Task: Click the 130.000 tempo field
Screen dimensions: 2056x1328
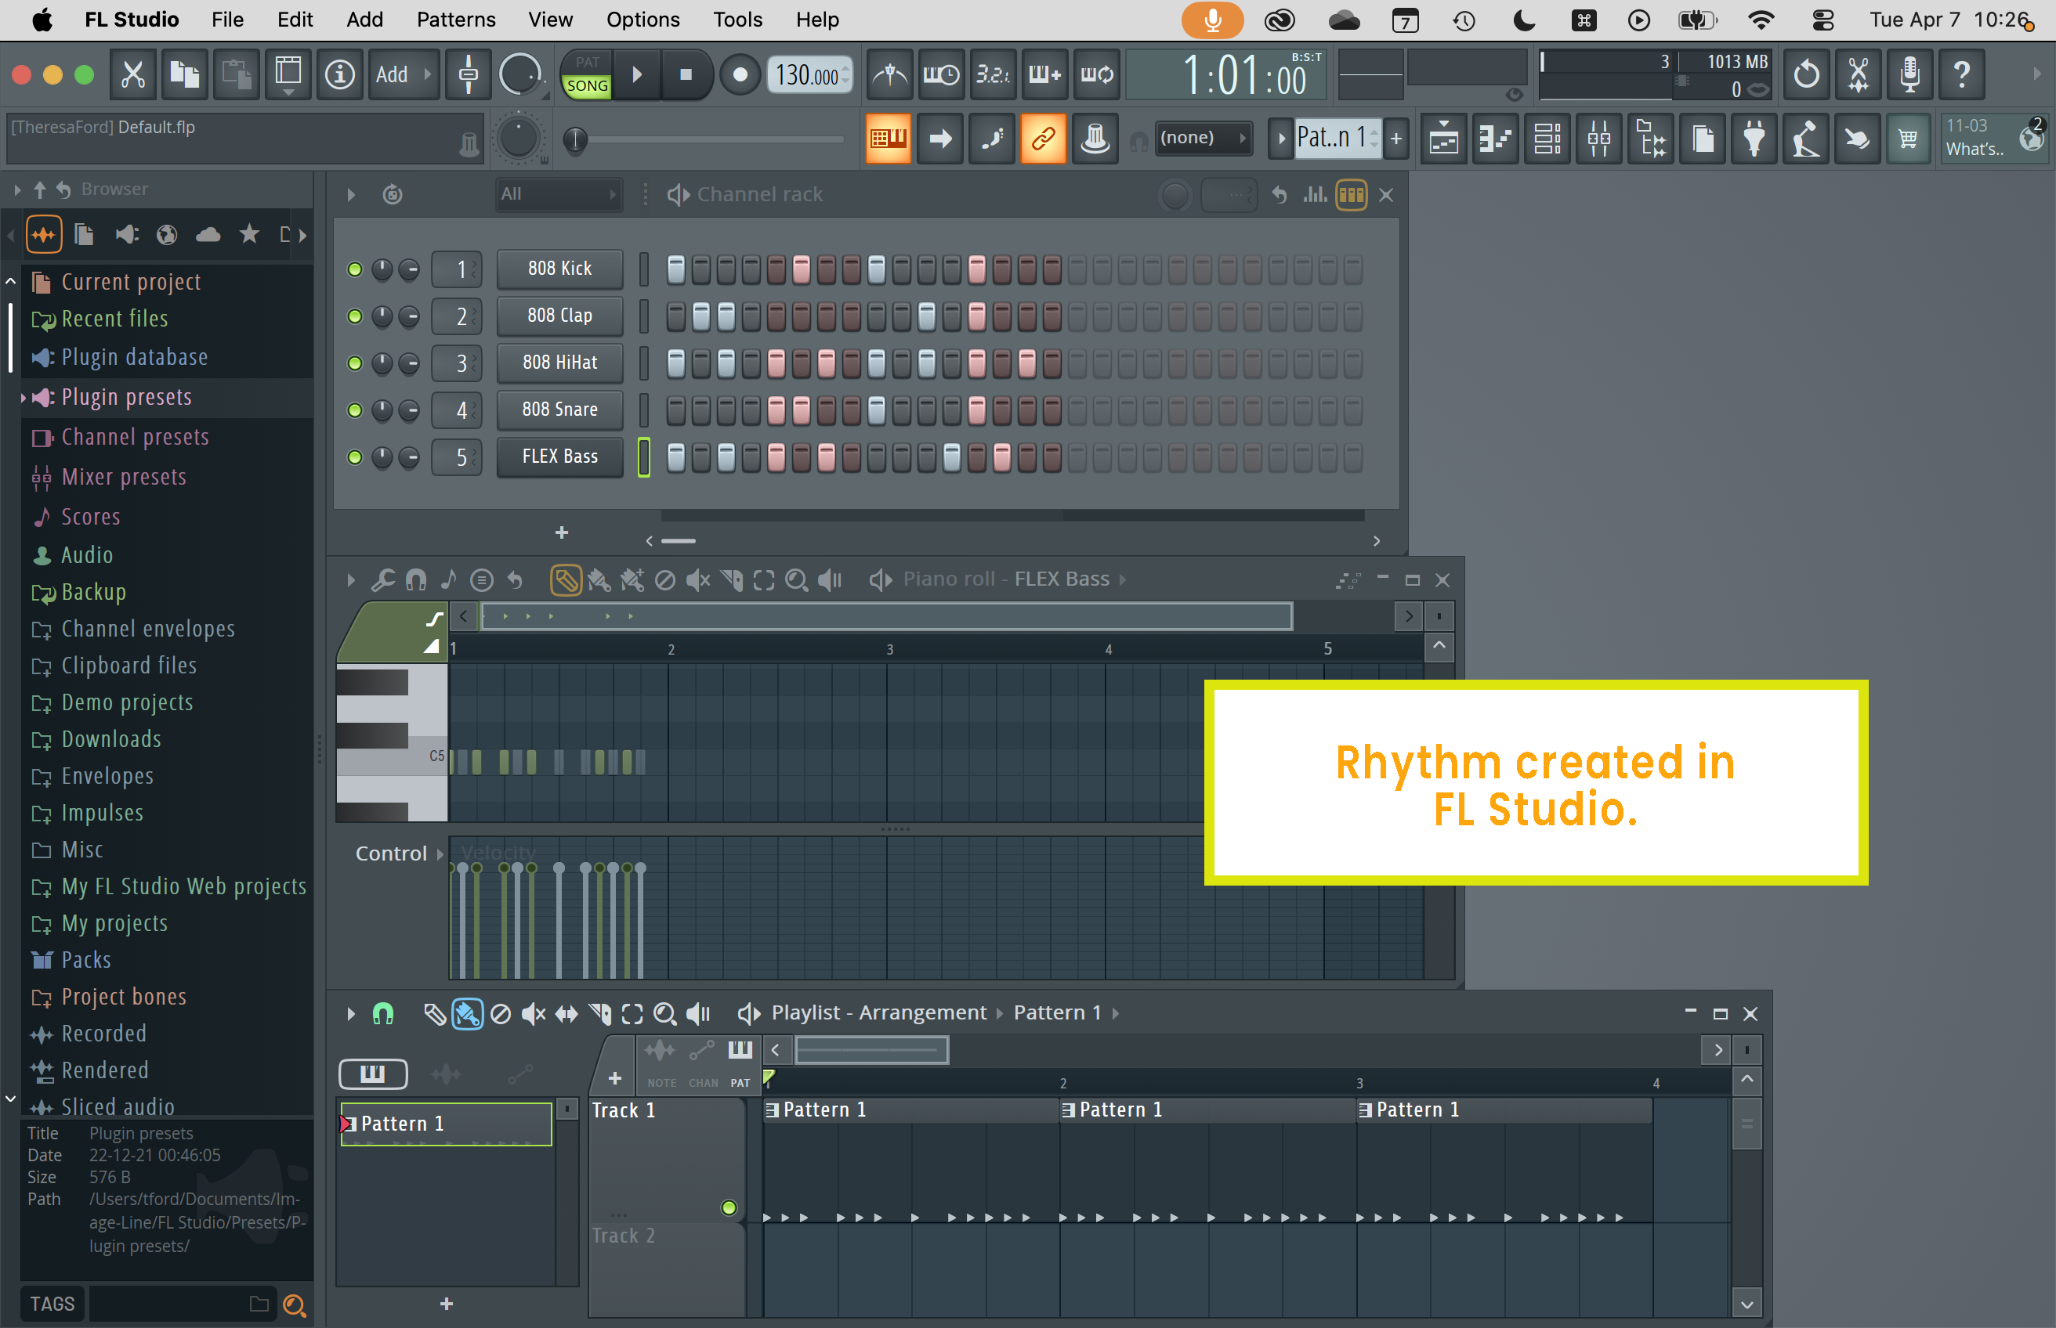Action: (x=809, y=75)
